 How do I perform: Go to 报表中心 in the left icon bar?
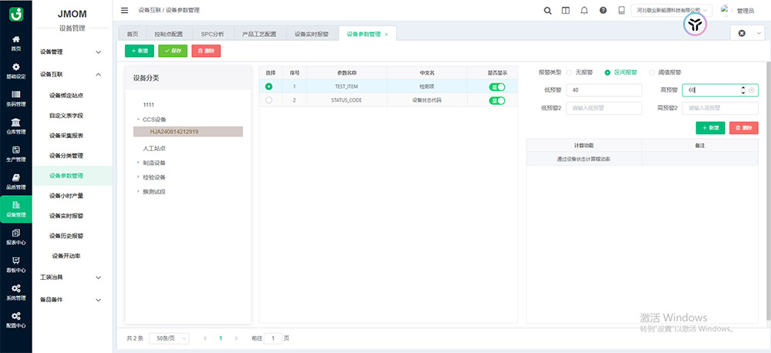[x=16, y=237]
